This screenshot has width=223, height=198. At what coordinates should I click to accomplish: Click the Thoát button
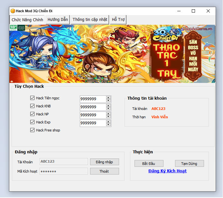[105, 171]
